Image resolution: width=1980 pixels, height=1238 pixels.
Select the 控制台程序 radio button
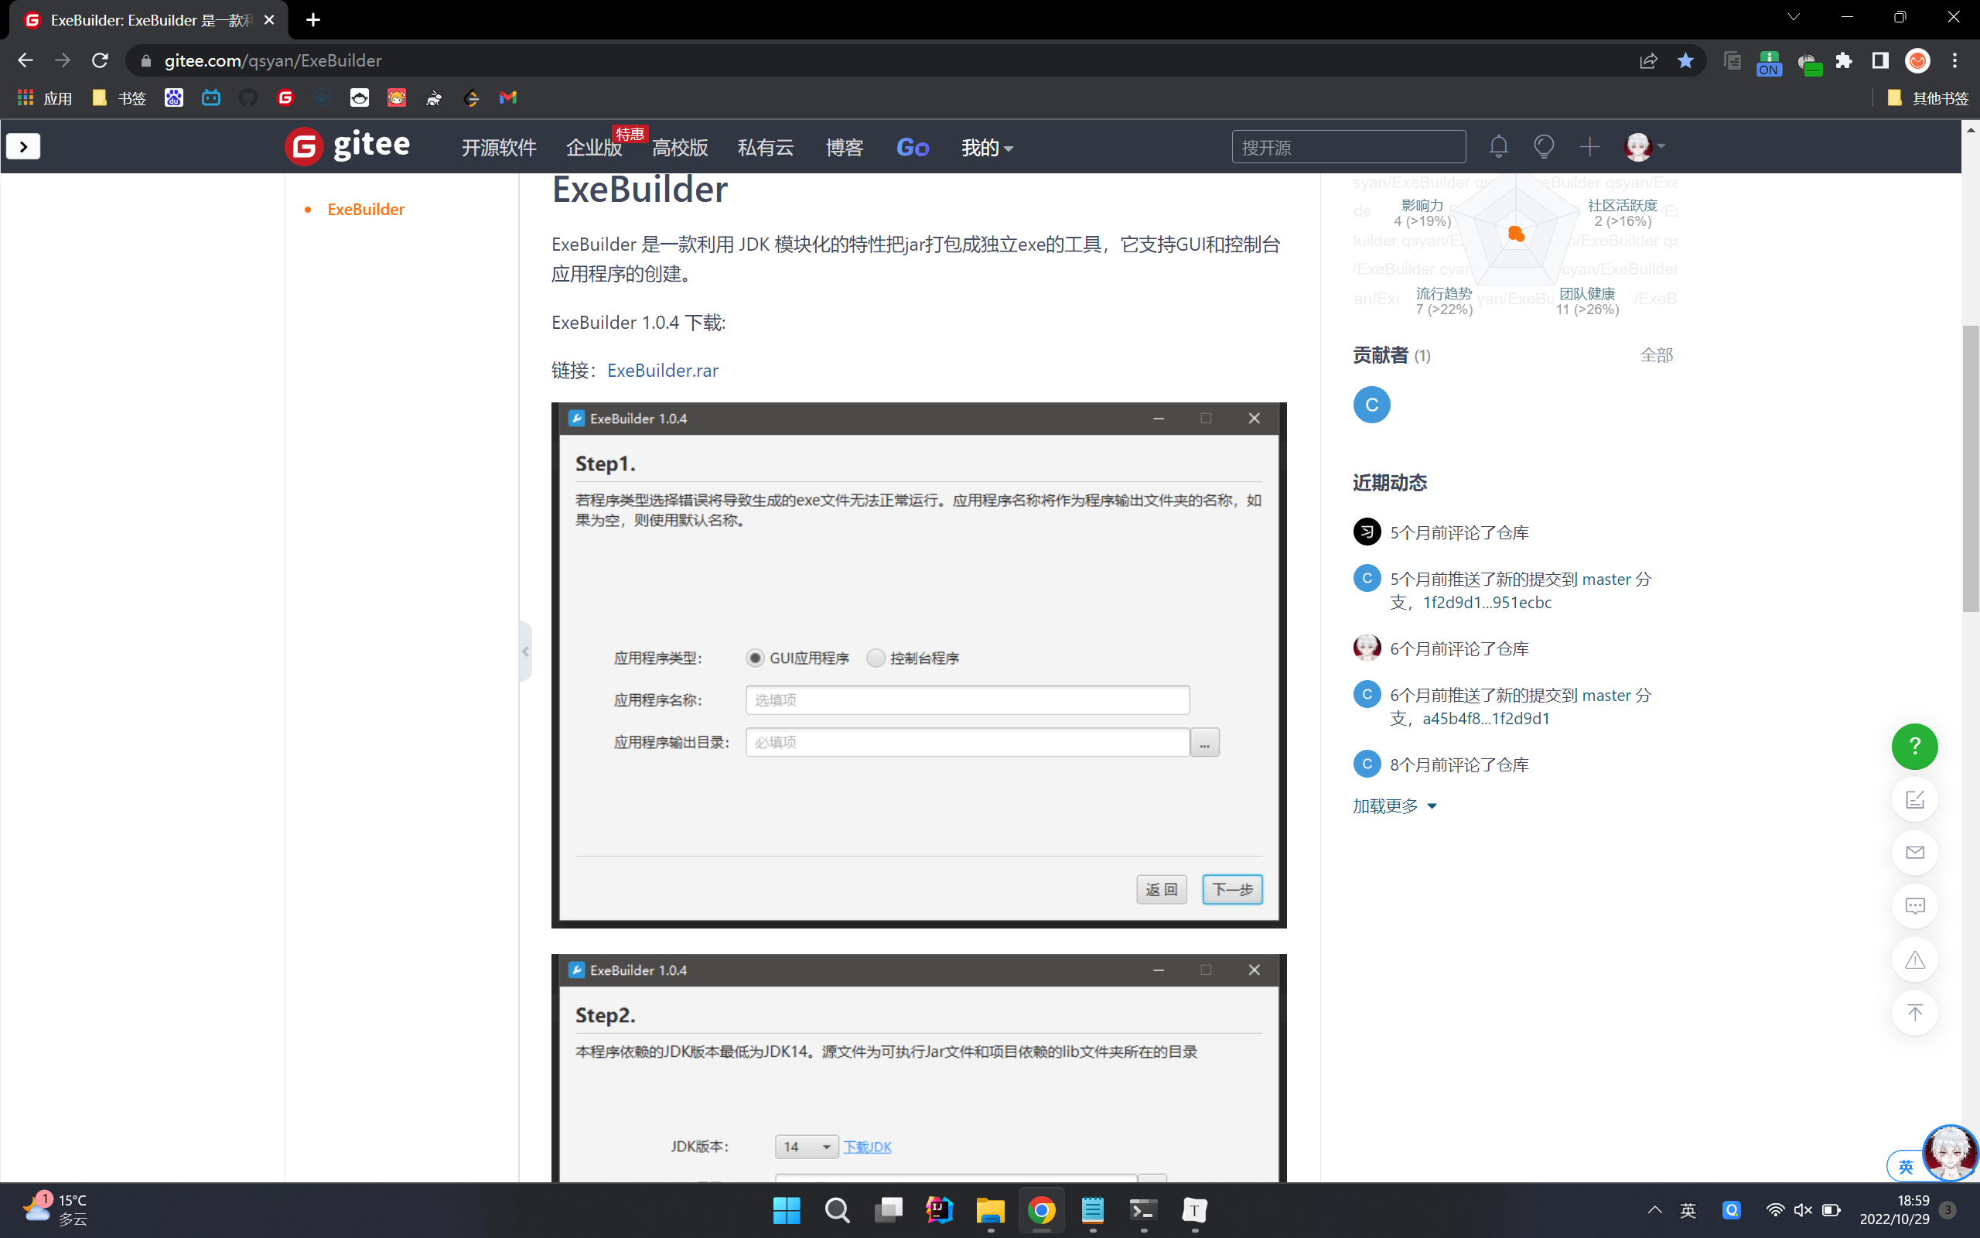[x=876, y=658]
